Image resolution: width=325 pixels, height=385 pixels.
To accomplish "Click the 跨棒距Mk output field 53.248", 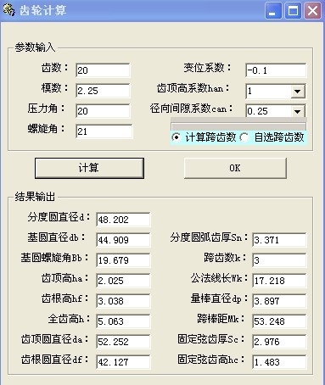I will click(x=279, y=321).
